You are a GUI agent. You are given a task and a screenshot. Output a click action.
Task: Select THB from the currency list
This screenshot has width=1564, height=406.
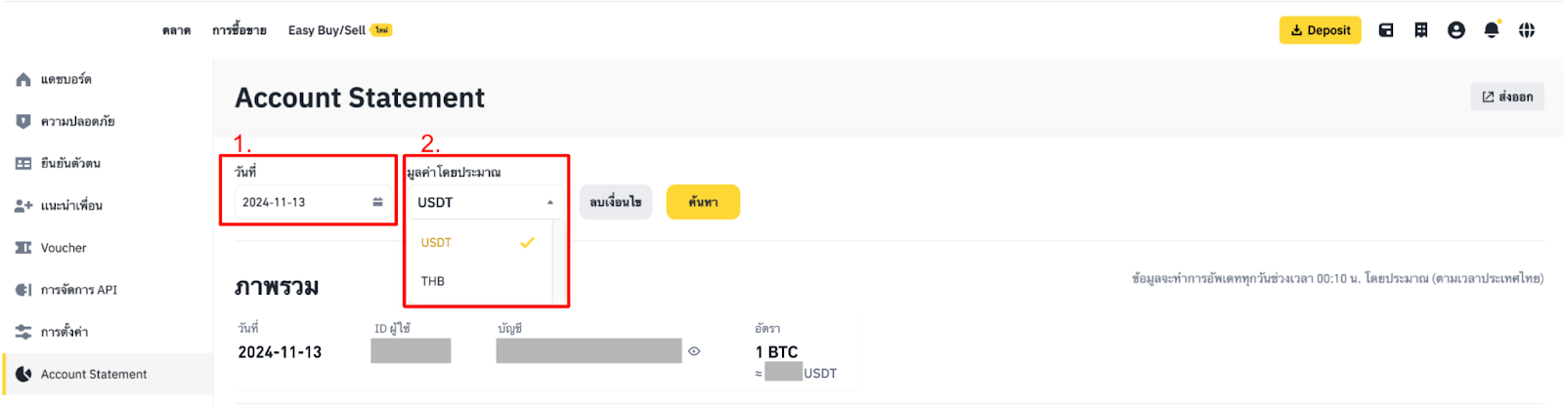point(433,281)
